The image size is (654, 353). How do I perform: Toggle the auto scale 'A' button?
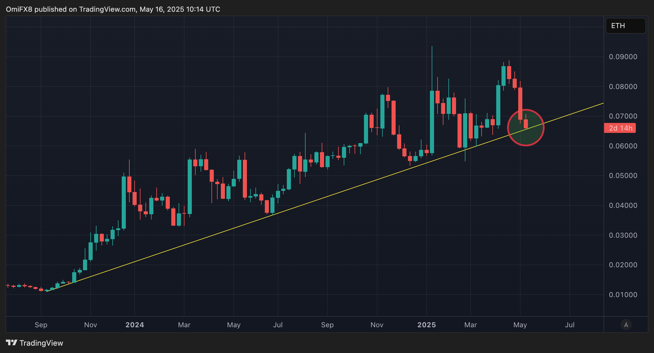pyautogui.click(x=626, y=325)
